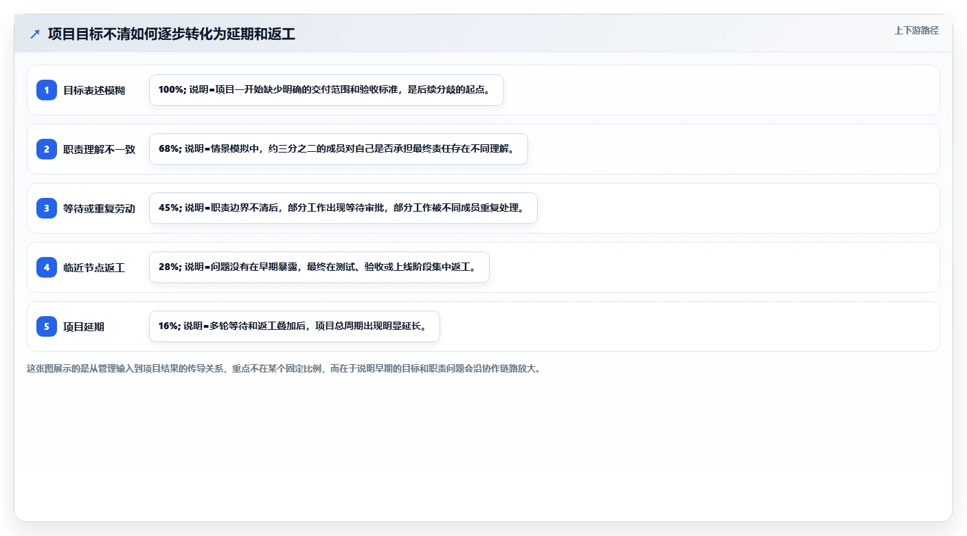Open the 100% description box
The image size is (967, 536).
coord(326,90)
